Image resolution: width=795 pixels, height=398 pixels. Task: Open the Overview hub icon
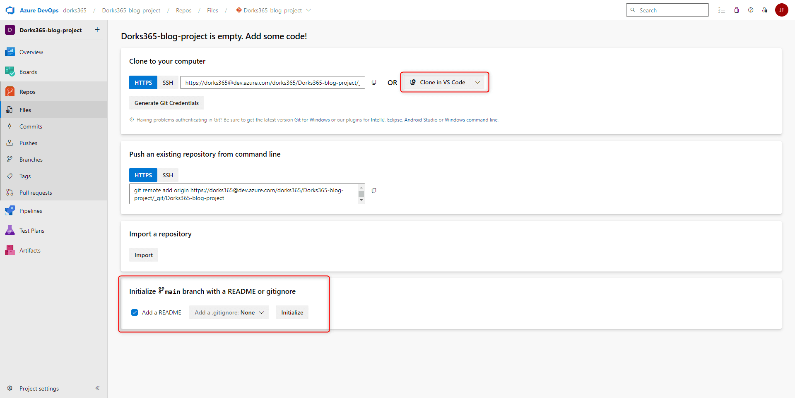pyautogui.click(x=10, y=52)
